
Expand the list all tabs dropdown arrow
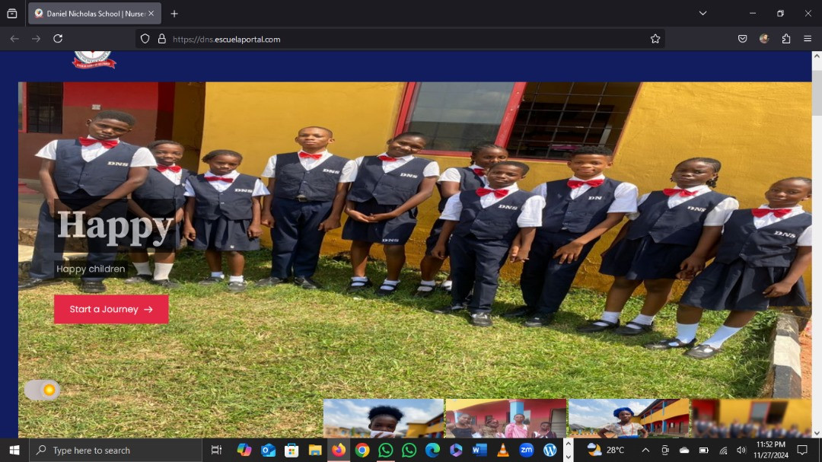pyautogui.click(x=703, y=14)
